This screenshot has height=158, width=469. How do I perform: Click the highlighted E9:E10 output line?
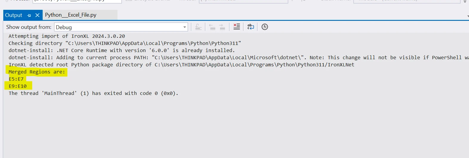tap(18, 86)
